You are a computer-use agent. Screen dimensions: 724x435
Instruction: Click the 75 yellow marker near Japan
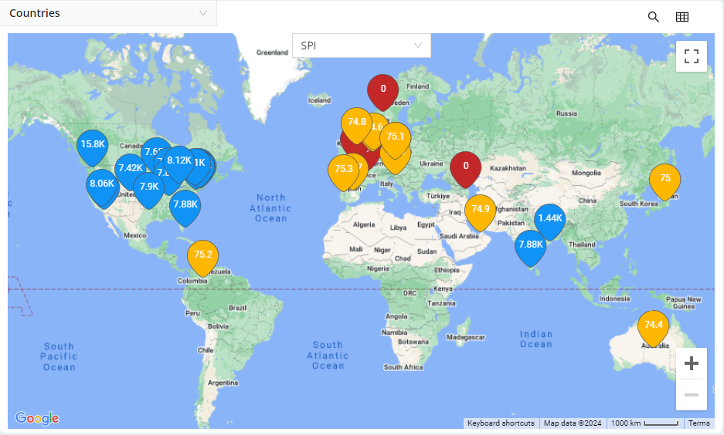(x=665, y=182)
